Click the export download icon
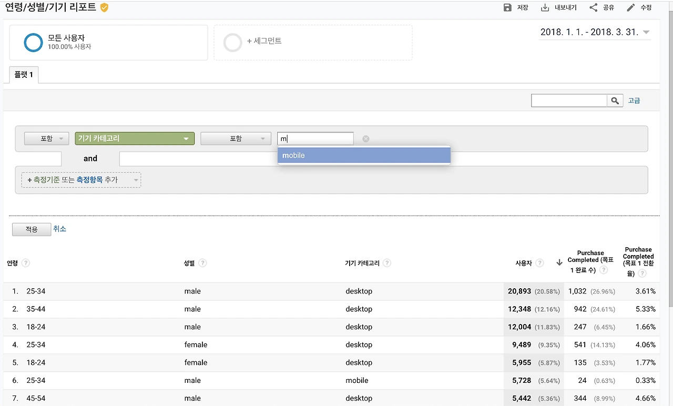The height and width of the screenshot is (406, 673). tap(545, 7)
